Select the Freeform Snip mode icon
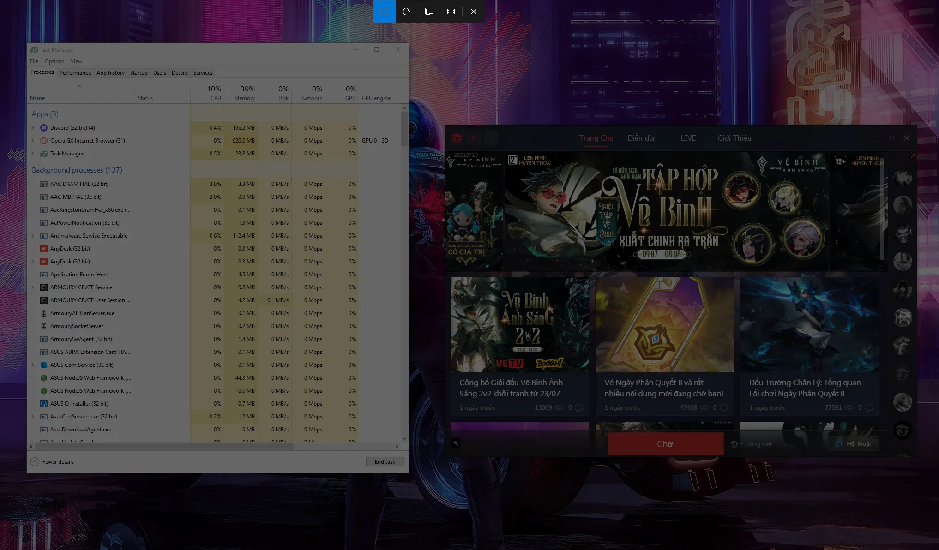939x550 pixels. tap(406, 12)
